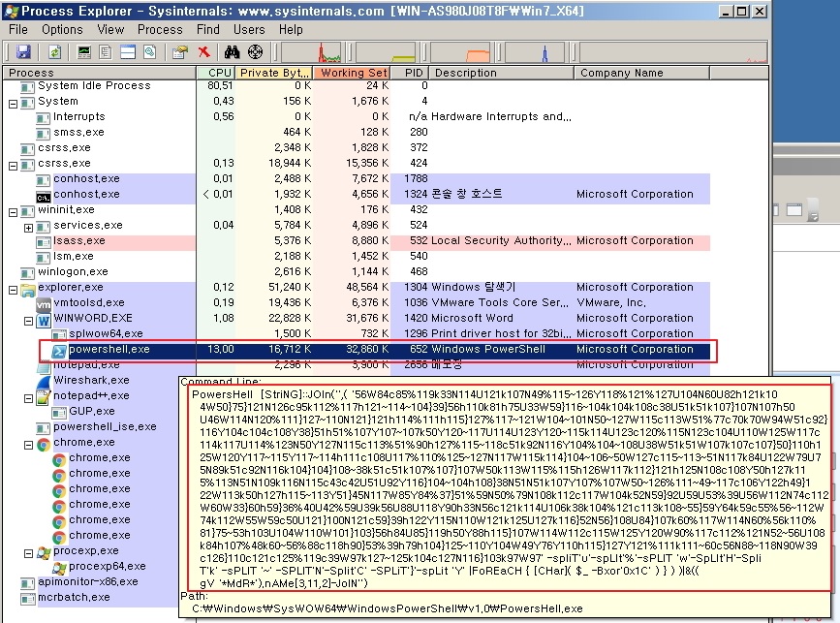Open the Process menu
The image size is (840, 623).
click(160, 29)
